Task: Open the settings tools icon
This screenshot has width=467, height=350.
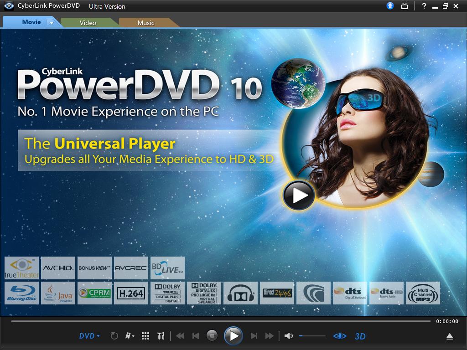Action: [x=161, y=336]
